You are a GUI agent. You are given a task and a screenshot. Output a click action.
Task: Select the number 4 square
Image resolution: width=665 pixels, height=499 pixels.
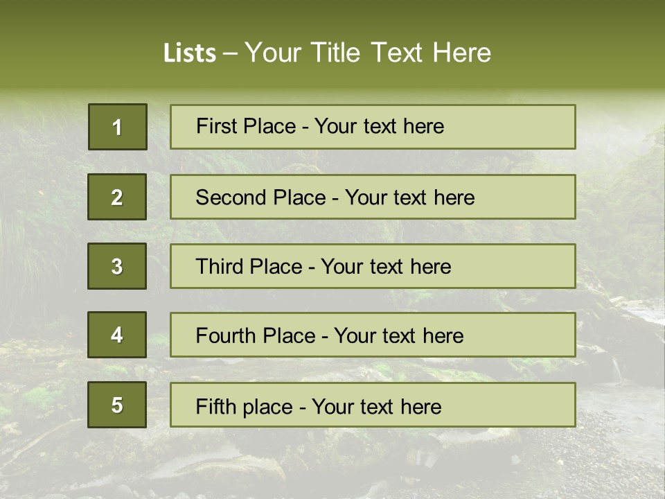117,335
